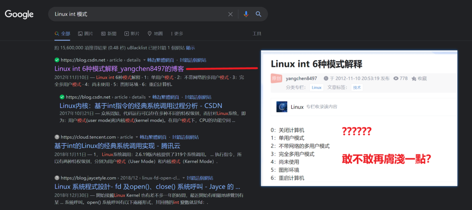This screenshot has height=210, width=472.
Task: Open '基于int的Linux的经典系统调用实现 - 腾讯云' result
Action: [117, 146]
